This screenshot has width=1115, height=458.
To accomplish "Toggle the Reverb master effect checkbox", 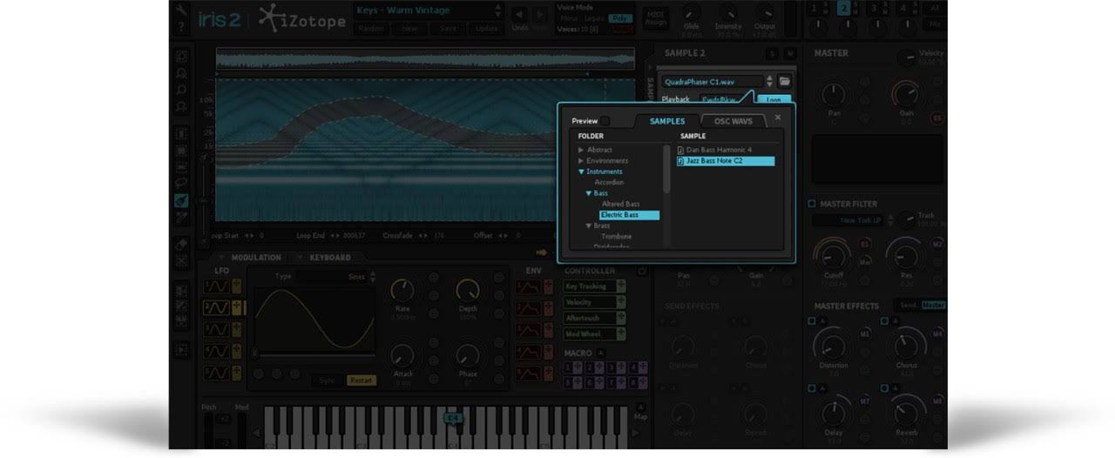I will point(883,388).
